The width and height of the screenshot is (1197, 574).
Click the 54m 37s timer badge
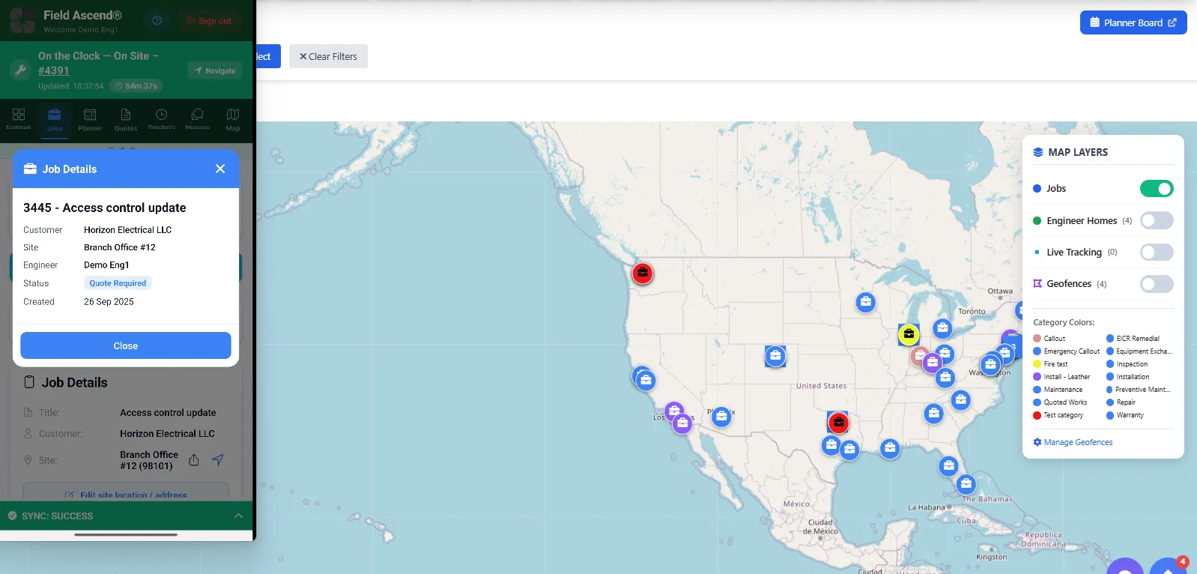tap(136, 86)
